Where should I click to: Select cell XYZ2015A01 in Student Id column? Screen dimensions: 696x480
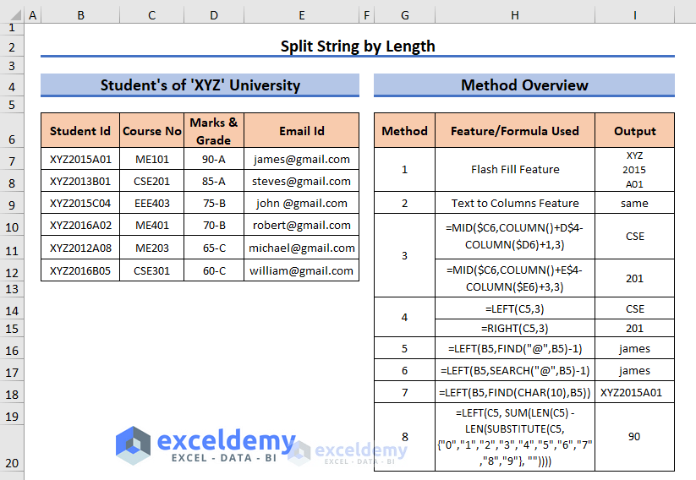click(80, 159)
